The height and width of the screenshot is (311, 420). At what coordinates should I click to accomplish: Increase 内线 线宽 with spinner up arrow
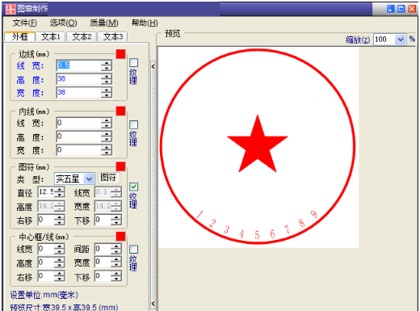pyautogui.click(x=107, y=120)
